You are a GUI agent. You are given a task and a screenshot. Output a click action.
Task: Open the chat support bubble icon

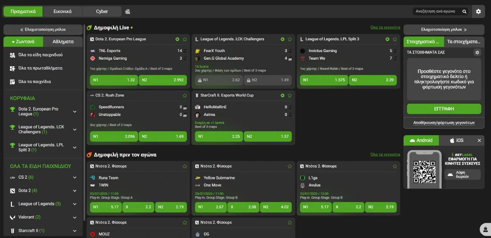coord(486,229)
